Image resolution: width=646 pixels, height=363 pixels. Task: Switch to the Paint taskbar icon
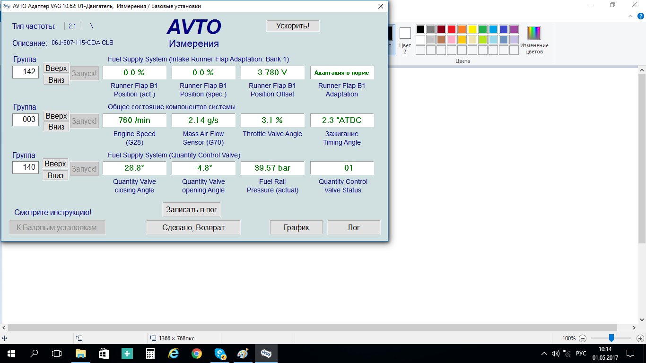coord(243,353)
